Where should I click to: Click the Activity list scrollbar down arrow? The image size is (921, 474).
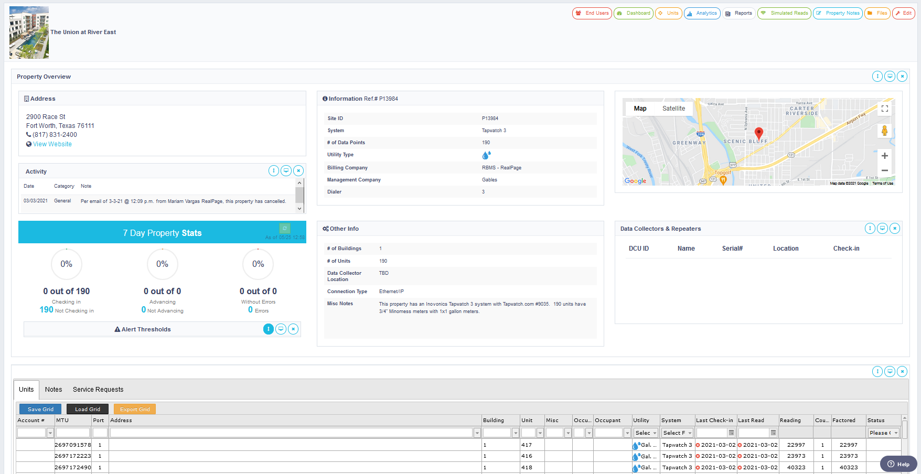tap(299, 208)
